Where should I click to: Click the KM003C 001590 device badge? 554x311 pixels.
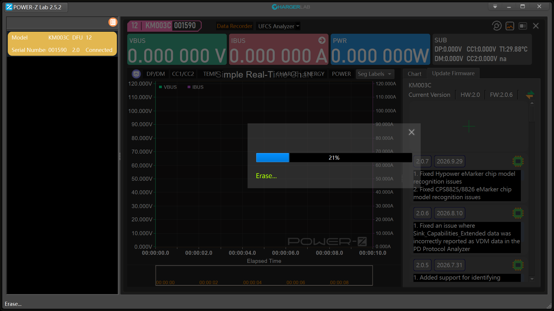[x=164, y=26]
